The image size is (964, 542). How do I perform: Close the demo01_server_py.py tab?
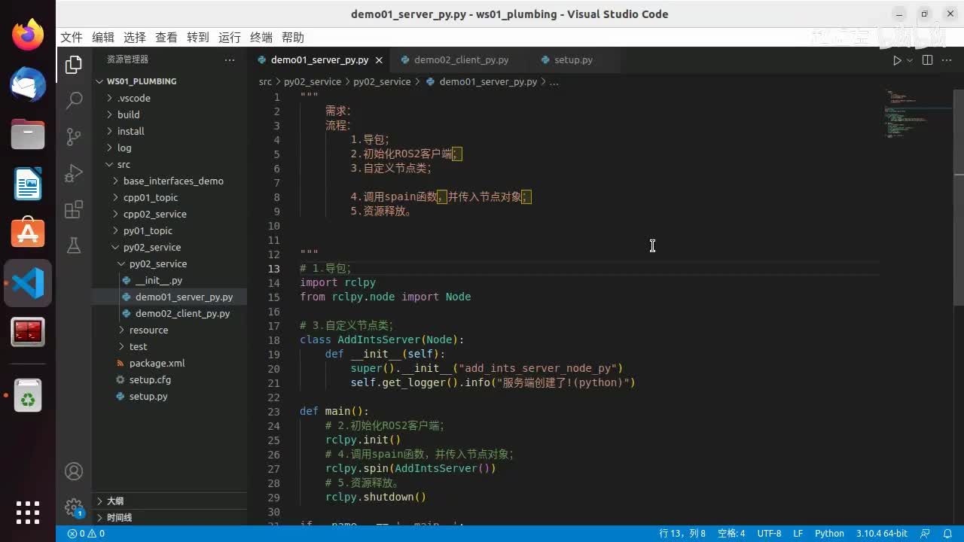379,60
